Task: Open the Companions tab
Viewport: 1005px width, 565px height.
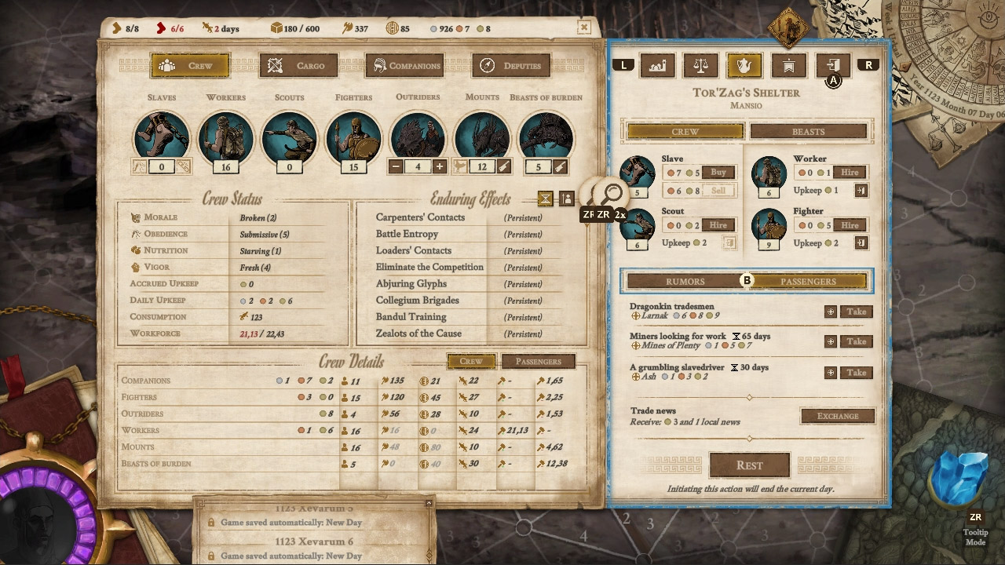Action: click(x=404, y=66)
